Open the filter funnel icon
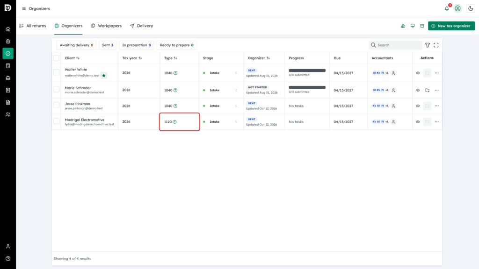479x269 pixels. pos(428,45)
